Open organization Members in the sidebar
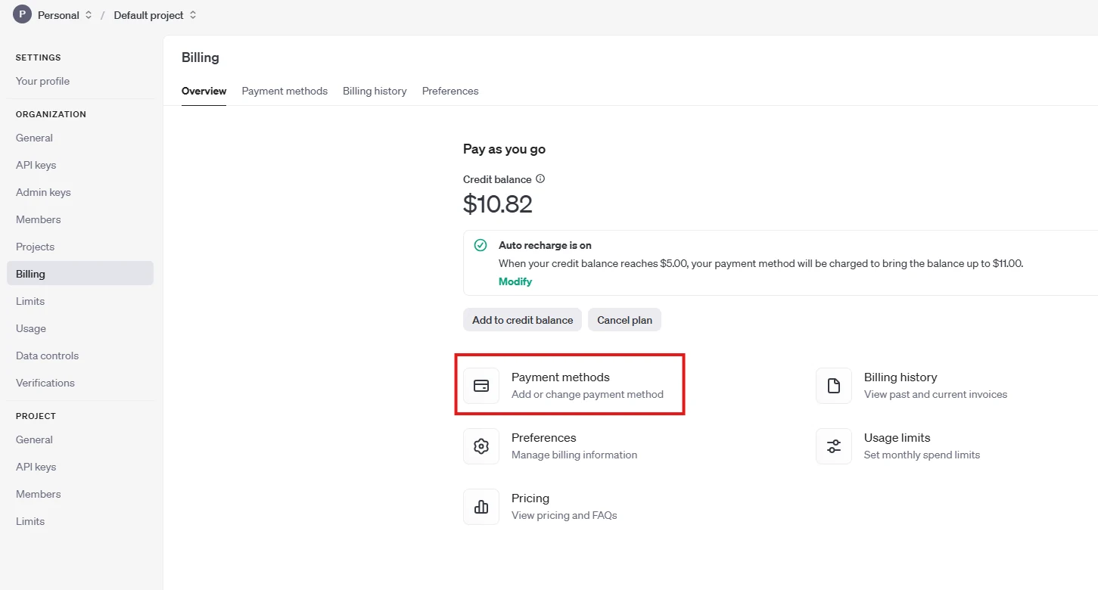This screenshot has width=1098, height=590. click(x=38, y=219)
